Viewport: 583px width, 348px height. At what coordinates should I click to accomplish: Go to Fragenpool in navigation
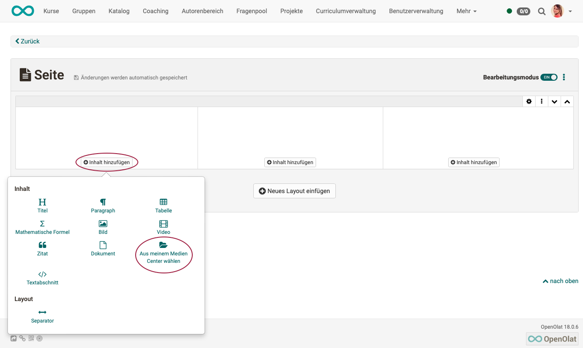coord(252,11)
